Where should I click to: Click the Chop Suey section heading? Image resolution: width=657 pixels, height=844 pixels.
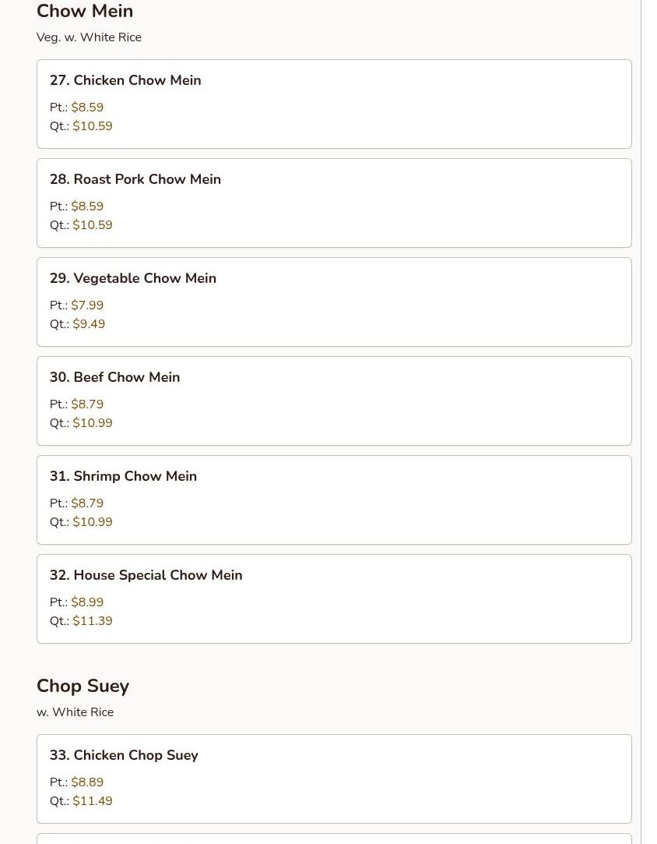click(83, 686)
